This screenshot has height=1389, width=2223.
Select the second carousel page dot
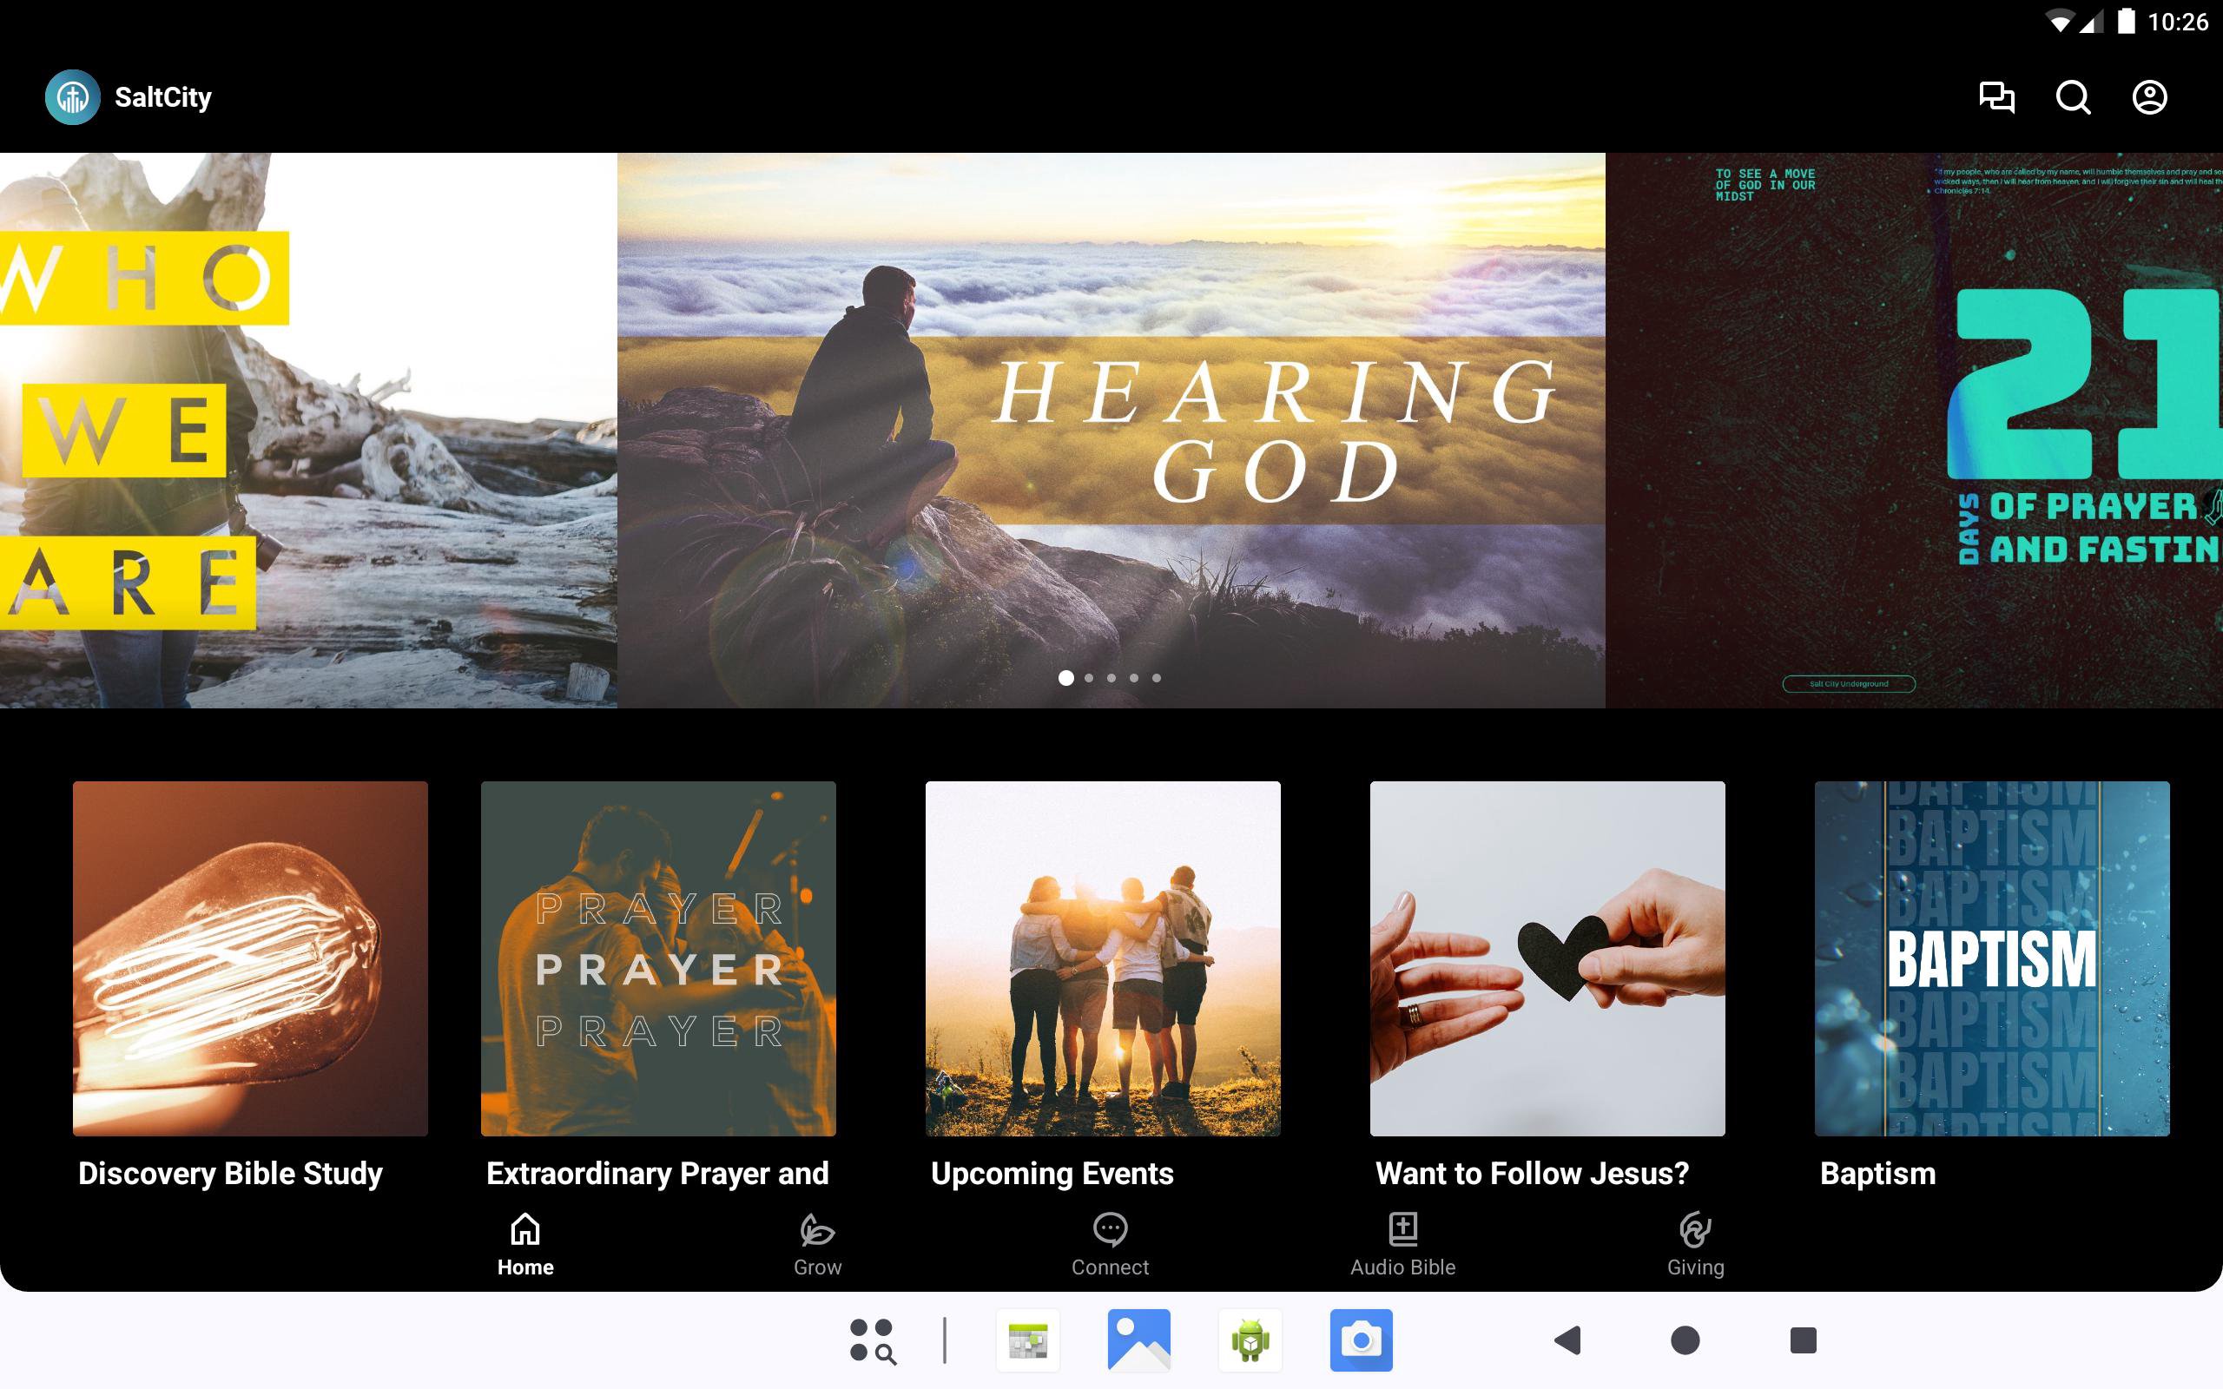pyautogui.click(x=1089, y=678)
